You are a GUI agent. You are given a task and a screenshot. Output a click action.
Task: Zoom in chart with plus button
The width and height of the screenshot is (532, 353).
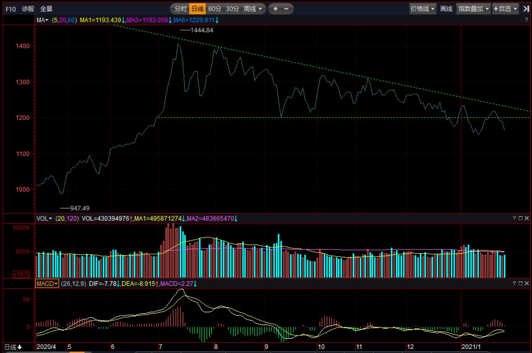pos(276,9)
